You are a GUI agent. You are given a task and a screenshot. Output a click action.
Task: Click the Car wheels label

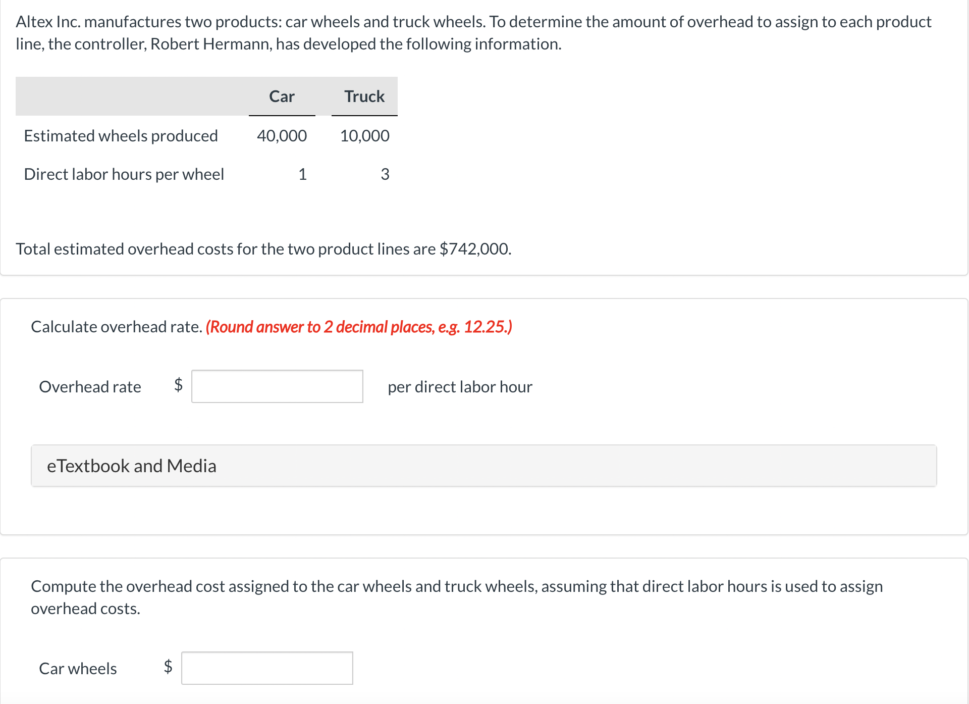(x=78, y=669)
